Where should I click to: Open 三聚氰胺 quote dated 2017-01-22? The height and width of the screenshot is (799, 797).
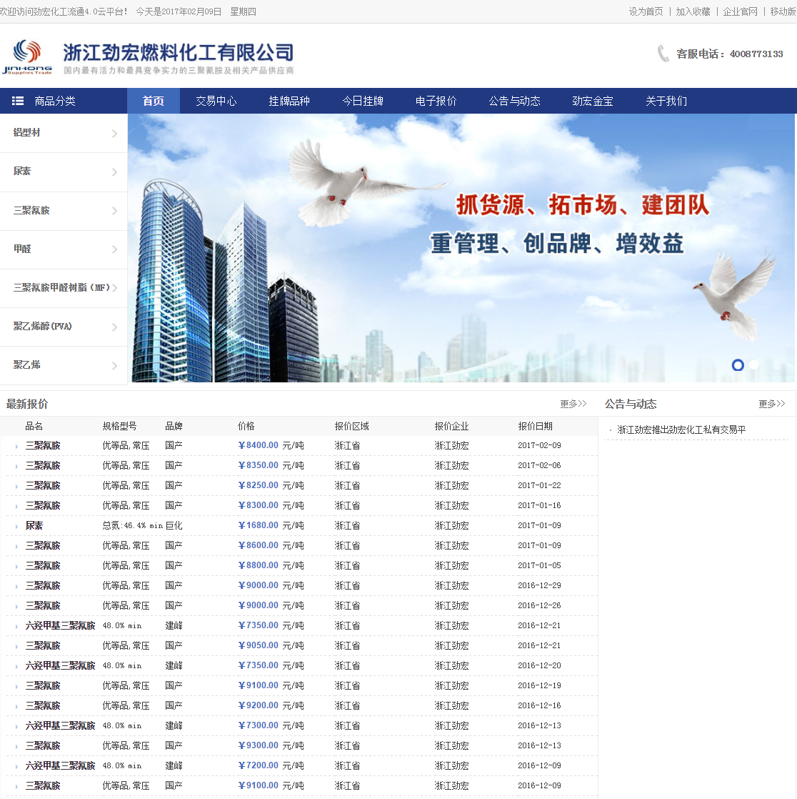43,485
